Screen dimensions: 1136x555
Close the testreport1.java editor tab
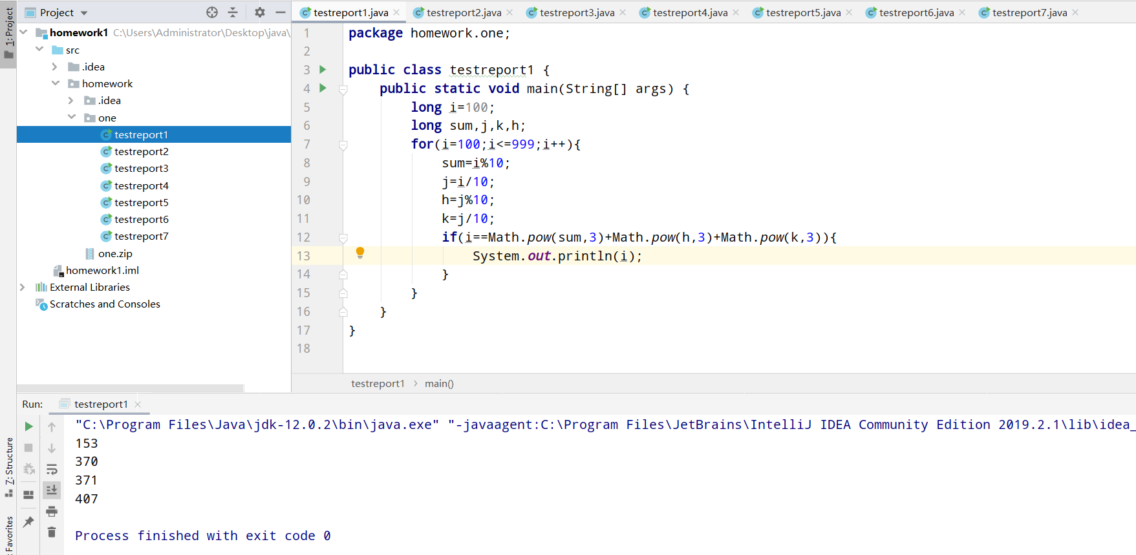point(396,12)
